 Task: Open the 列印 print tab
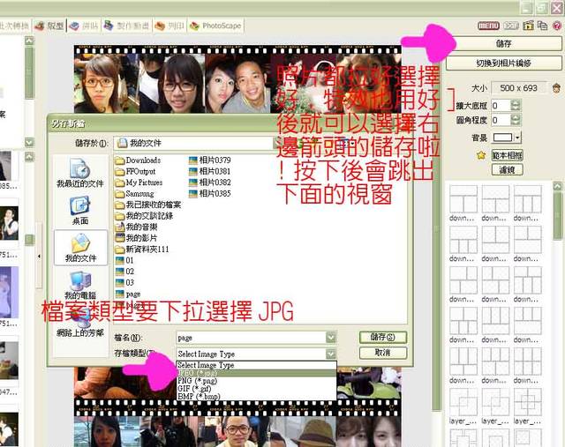tap(169, 26)
